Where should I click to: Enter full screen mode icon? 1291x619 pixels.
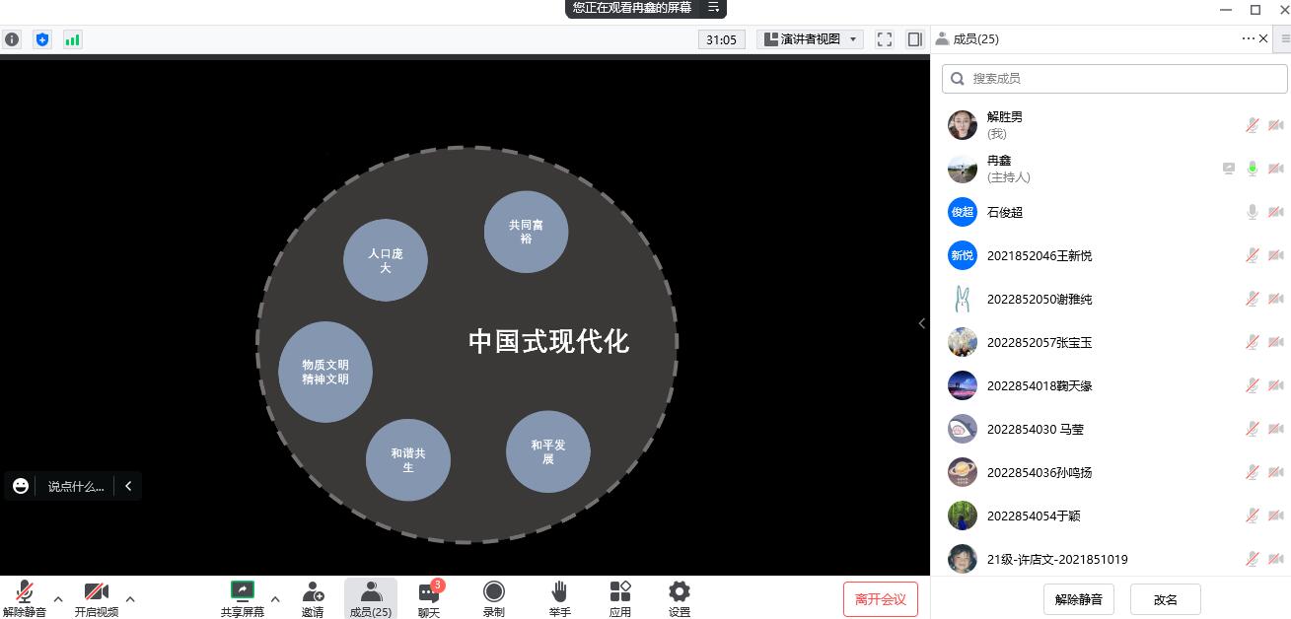885,39
